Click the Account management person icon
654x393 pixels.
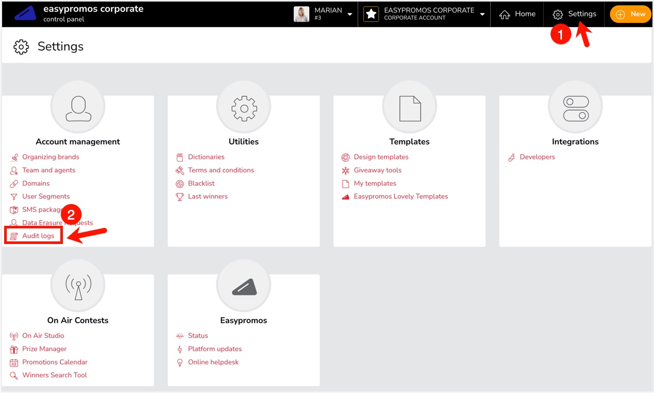click(x=78, y=107)
